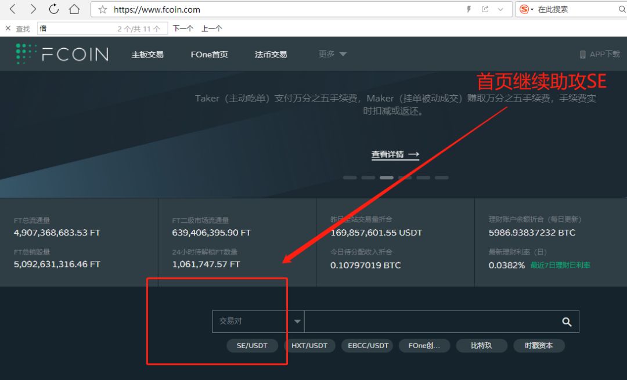Click the FCOIN logo

62,53
